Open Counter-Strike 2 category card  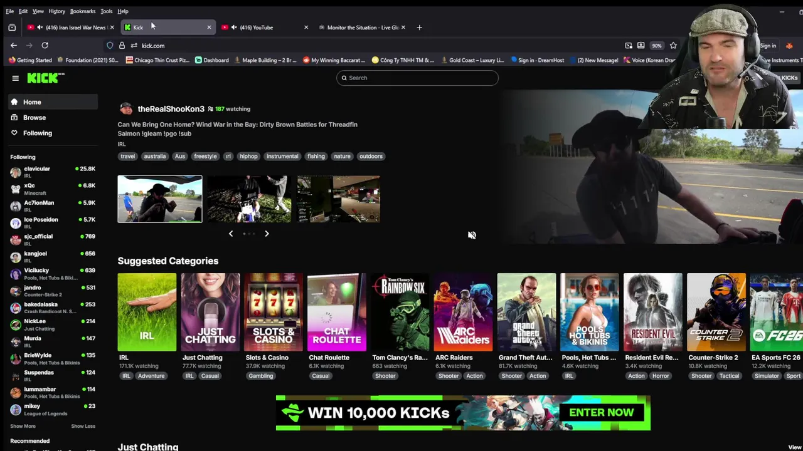(716, 312)
